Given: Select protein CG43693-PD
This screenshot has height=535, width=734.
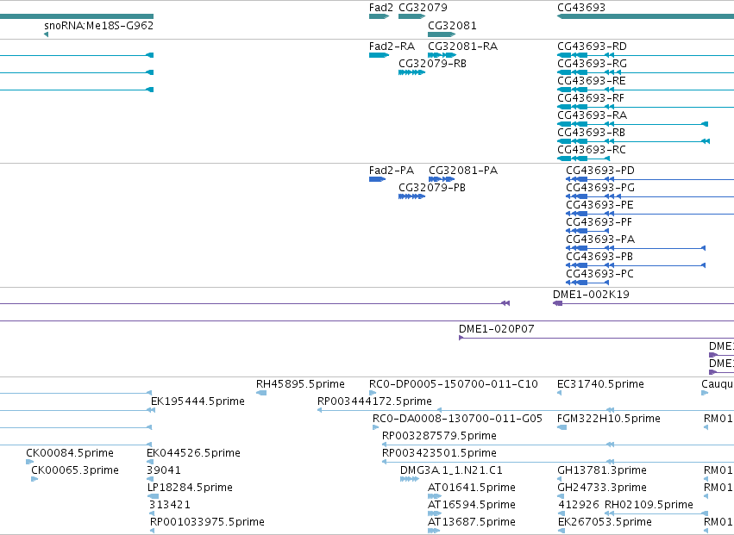Looking at the screenshot, I should click(600, 171).
